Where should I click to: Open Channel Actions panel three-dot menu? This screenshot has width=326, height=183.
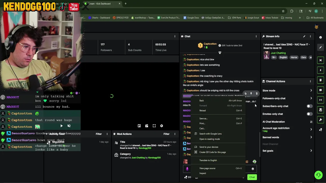(x=310, y=81)
